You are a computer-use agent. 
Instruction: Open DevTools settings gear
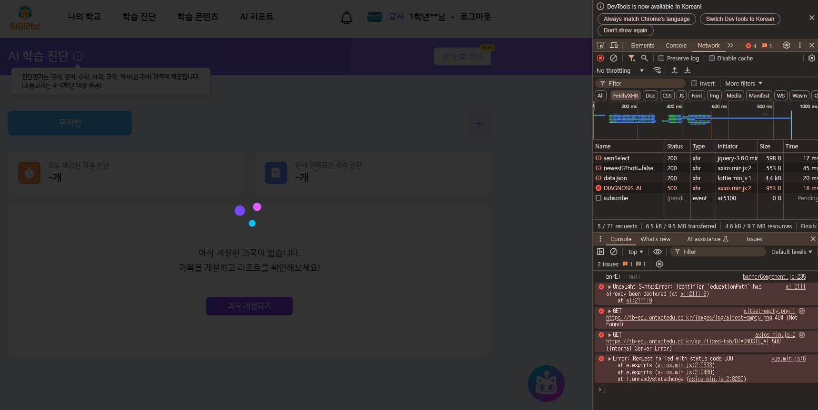point(787,45)
